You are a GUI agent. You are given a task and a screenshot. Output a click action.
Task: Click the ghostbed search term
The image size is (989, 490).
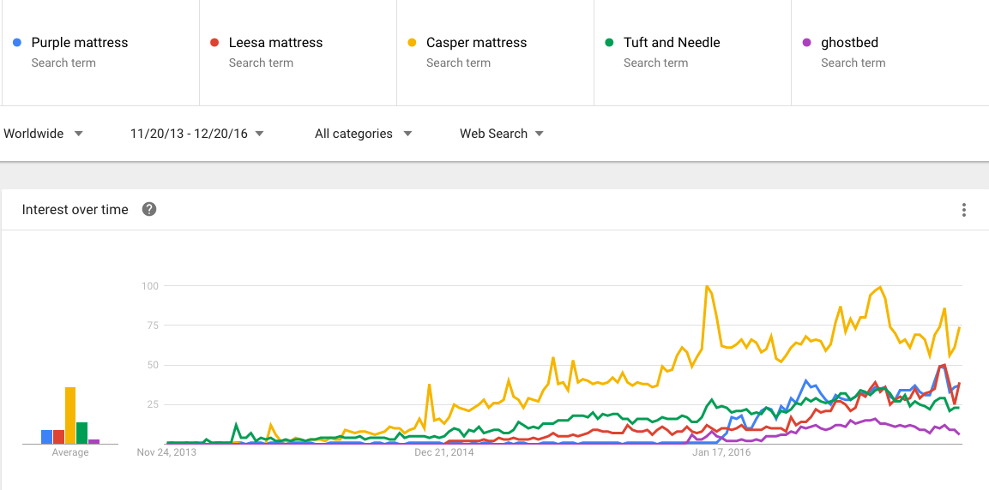tap(849, 43)
